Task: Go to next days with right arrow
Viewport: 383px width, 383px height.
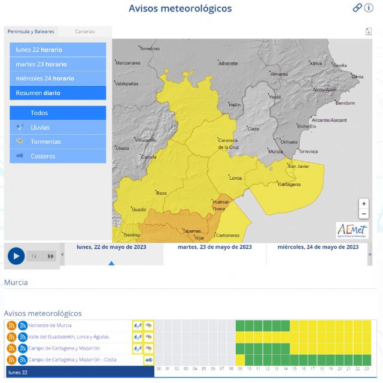Action: click(370, 254)
